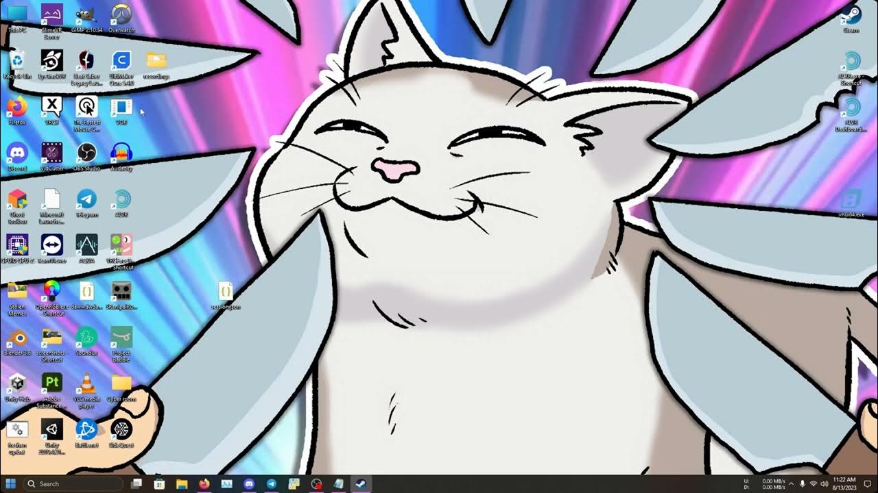Open the Stolen Memes folder
This screenshot has height=493, width=878.
(x=17, y=298)
